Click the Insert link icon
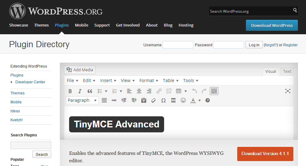Image resolution: width=306 pixels, height=166 pixels. click(x=159, y=91)
